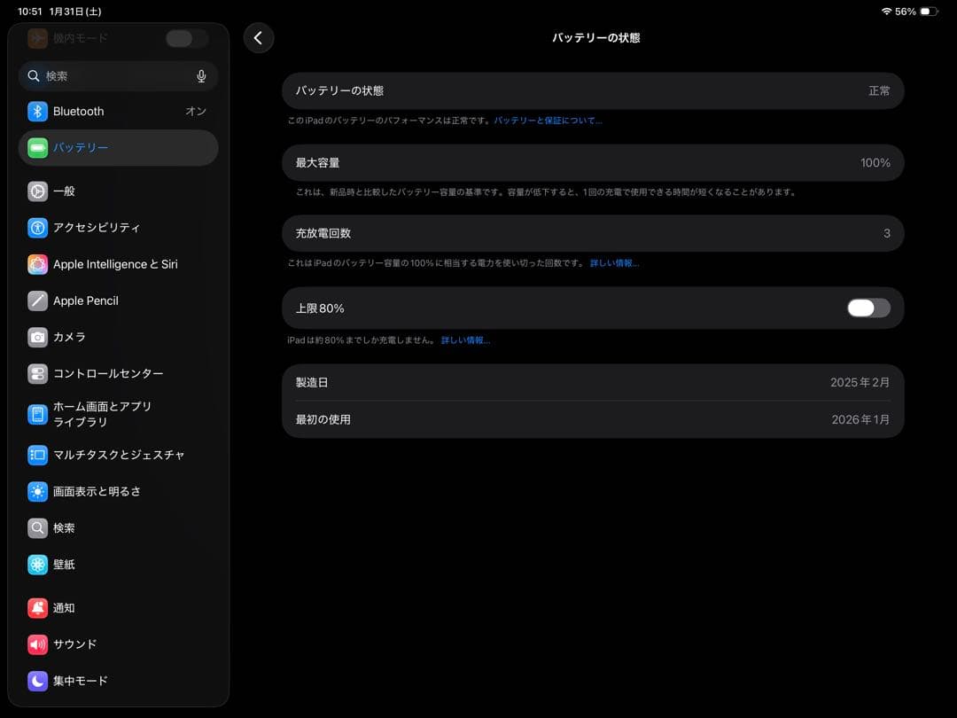Go back with the chevron button
Screen dimensions: 957x718
[x=259, y=38]
